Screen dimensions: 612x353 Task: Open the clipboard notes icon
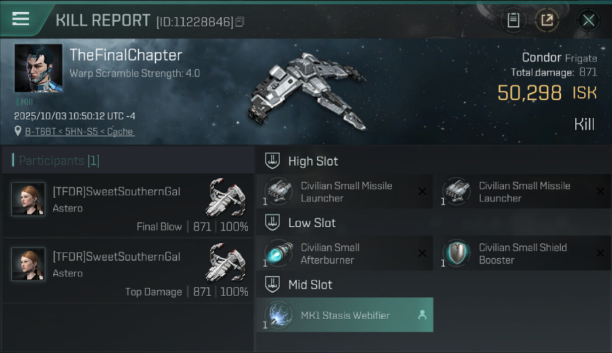click(513, 20)
